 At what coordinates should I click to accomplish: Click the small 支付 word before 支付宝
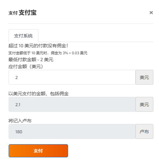click(x=13, y=13)
